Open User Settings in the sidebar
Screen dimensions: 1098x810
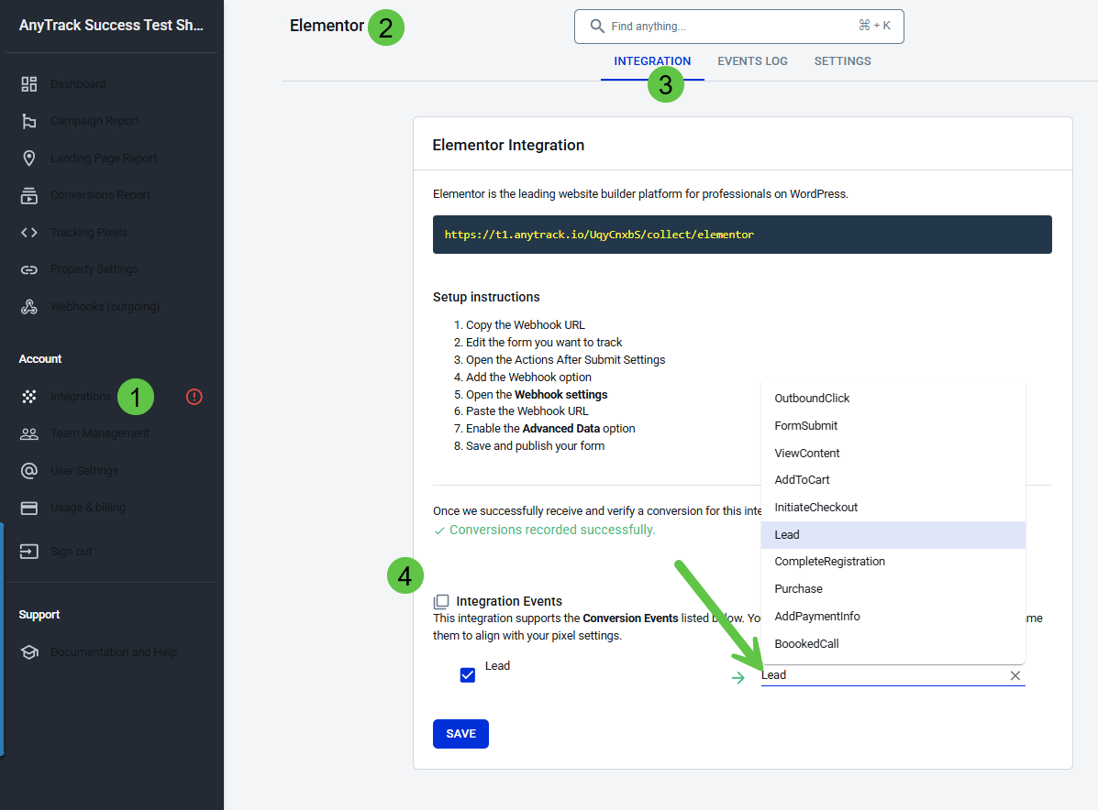click(x=84, y=471)
